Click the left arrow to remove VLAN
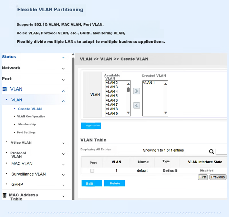 coord(136,105)
